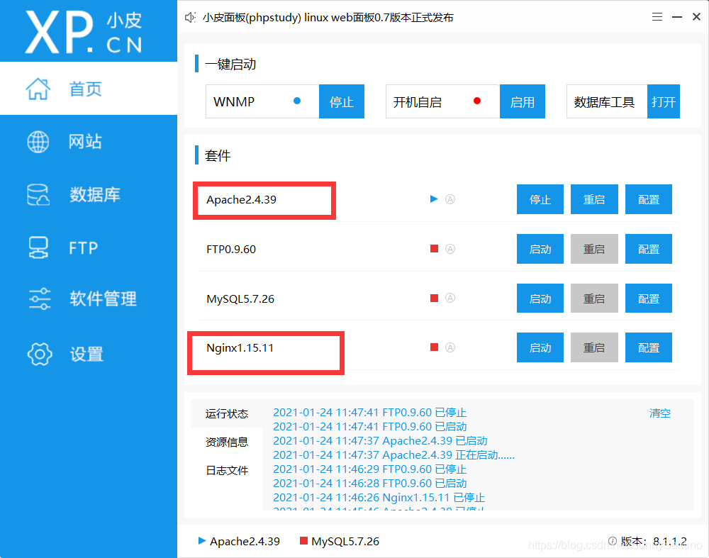Screen dimensions: 709x558
Task: Restart Apache2.4.39 using its 重启 button
Action: pyautogui.click(x=594, y=199)
